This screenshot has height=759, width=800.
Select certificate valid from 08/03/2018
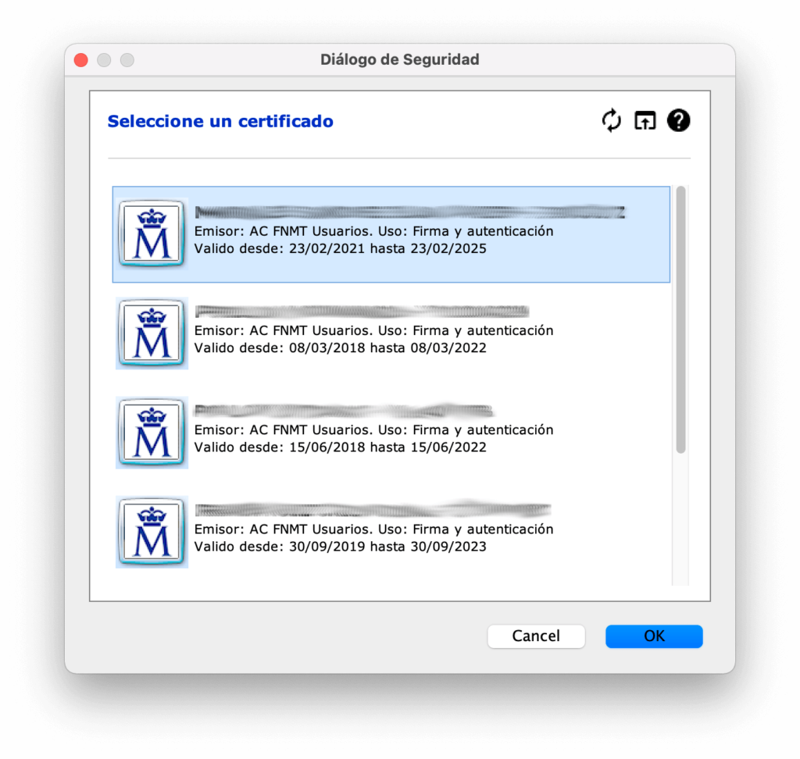pos(391,333)
